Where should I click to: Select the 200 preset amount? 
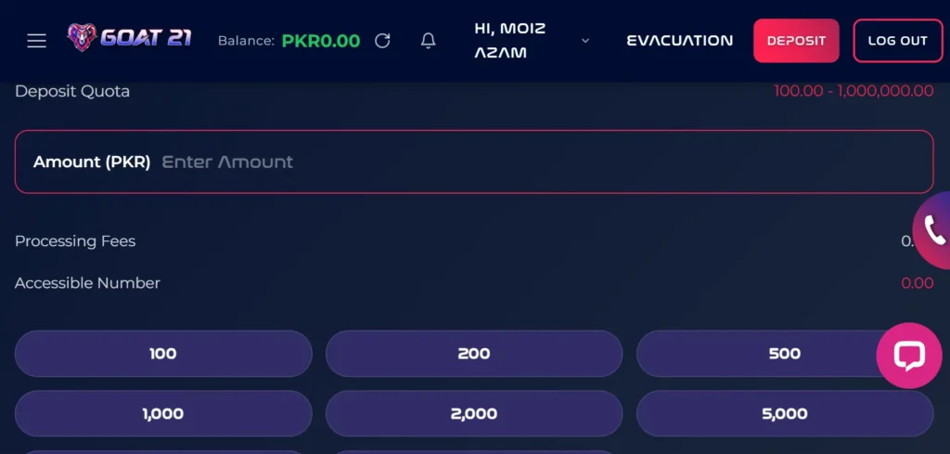click(x=474, y=354)
